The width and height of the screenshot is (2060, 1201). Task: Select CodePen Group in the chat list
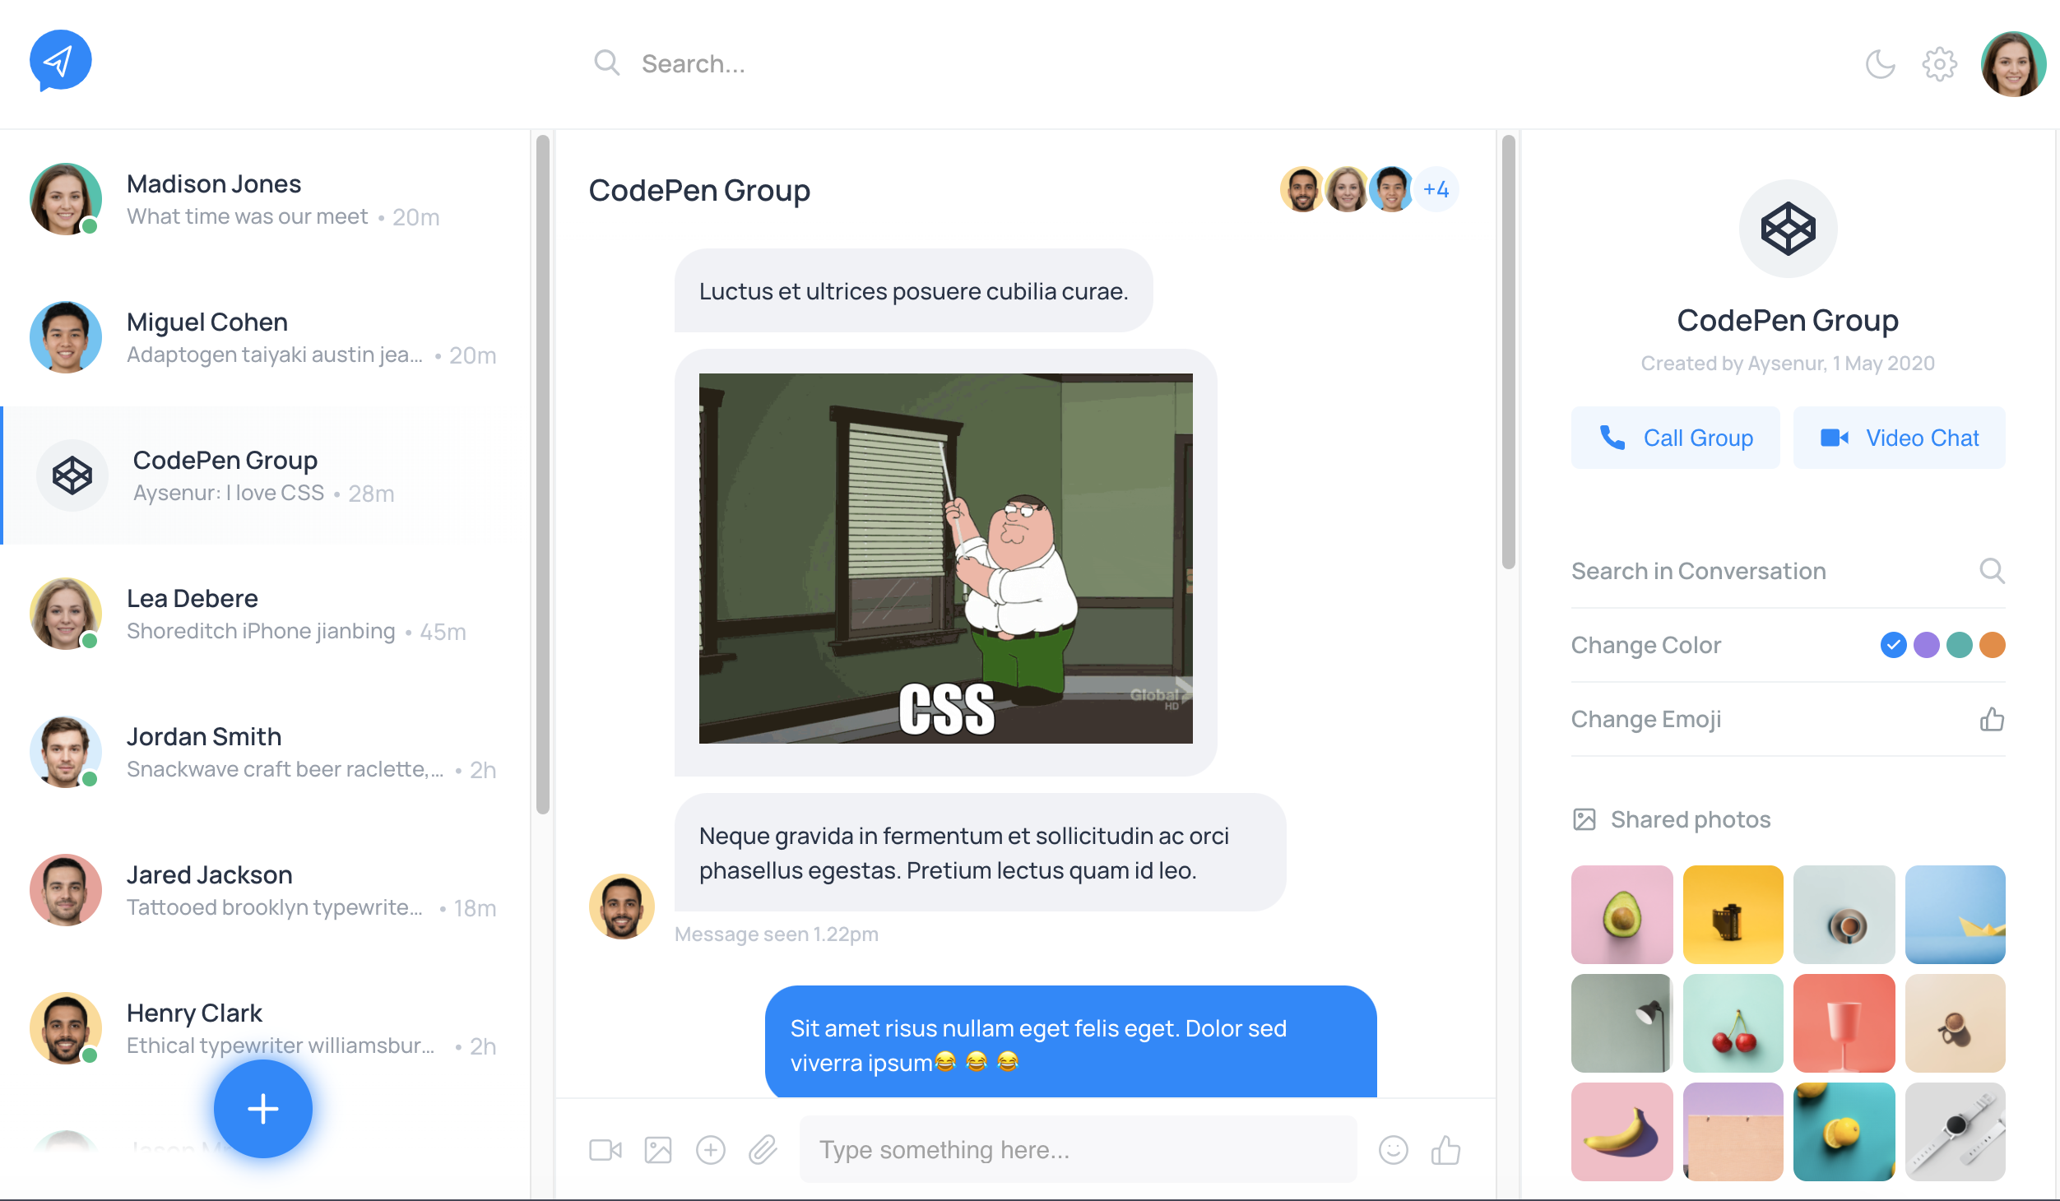[265, 475]
